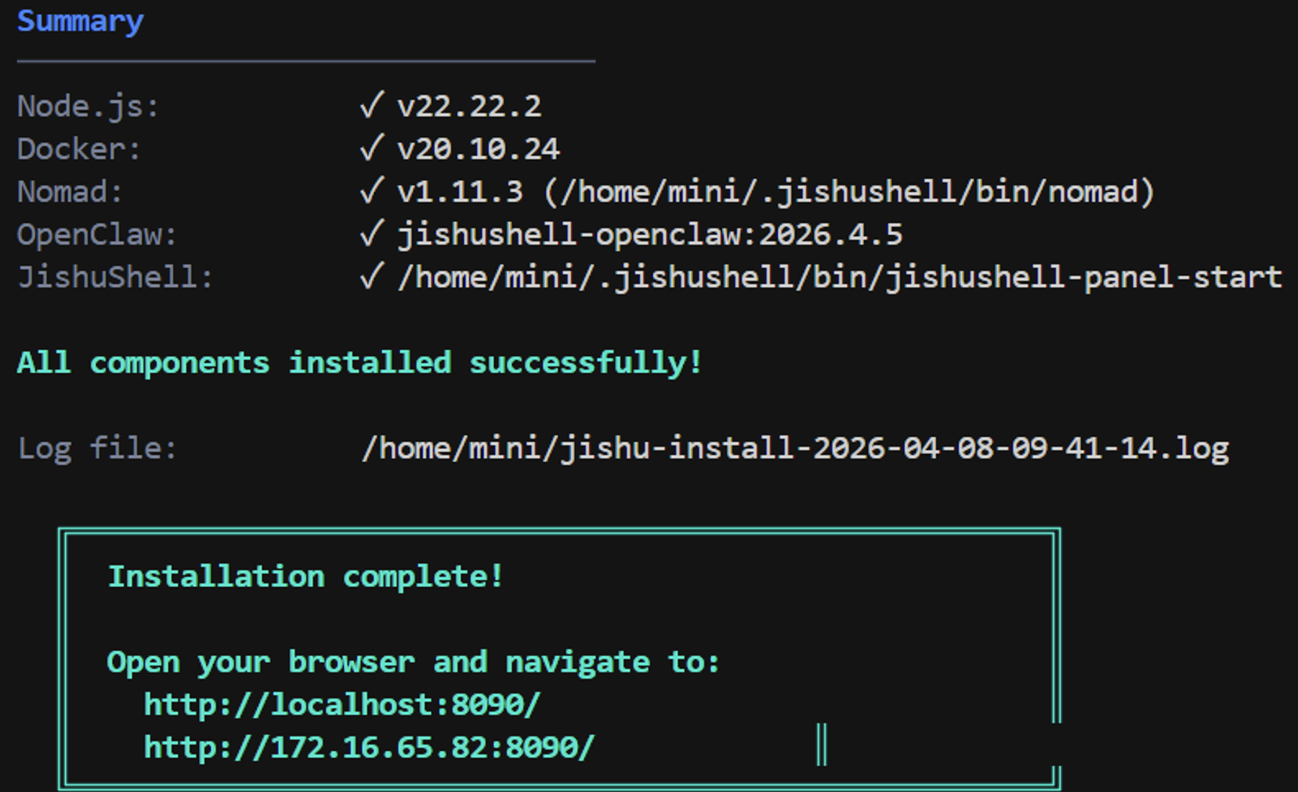1298x792 pixels.
Task: Click the Summary heading
Action: coord(80,22)
